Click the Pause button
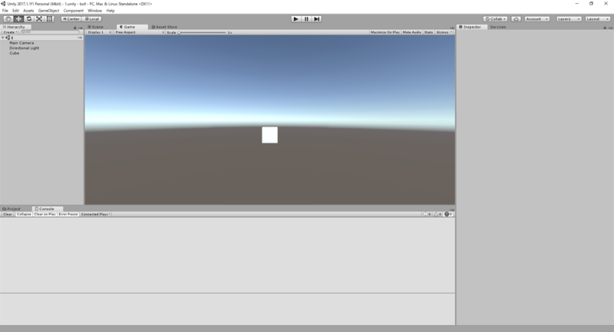Viewport: 614px width, 332px height. coord(306,18)
